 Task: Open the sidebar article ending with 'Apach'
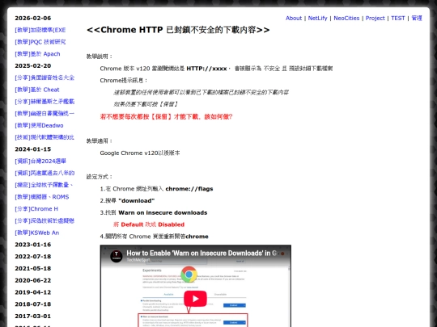(37, 54)
